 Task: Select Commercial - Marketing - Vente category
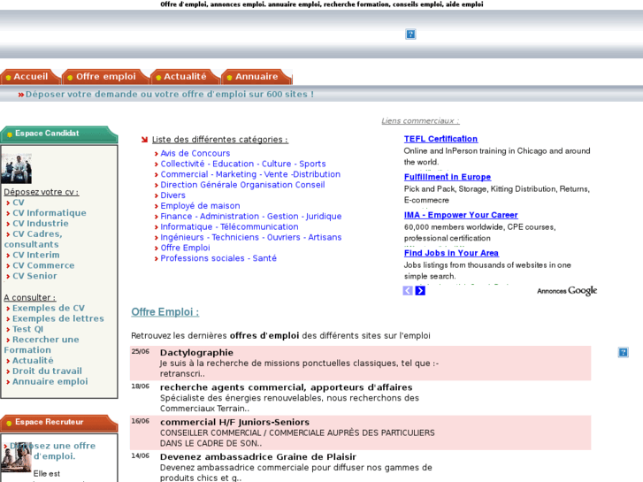(250, 174)
